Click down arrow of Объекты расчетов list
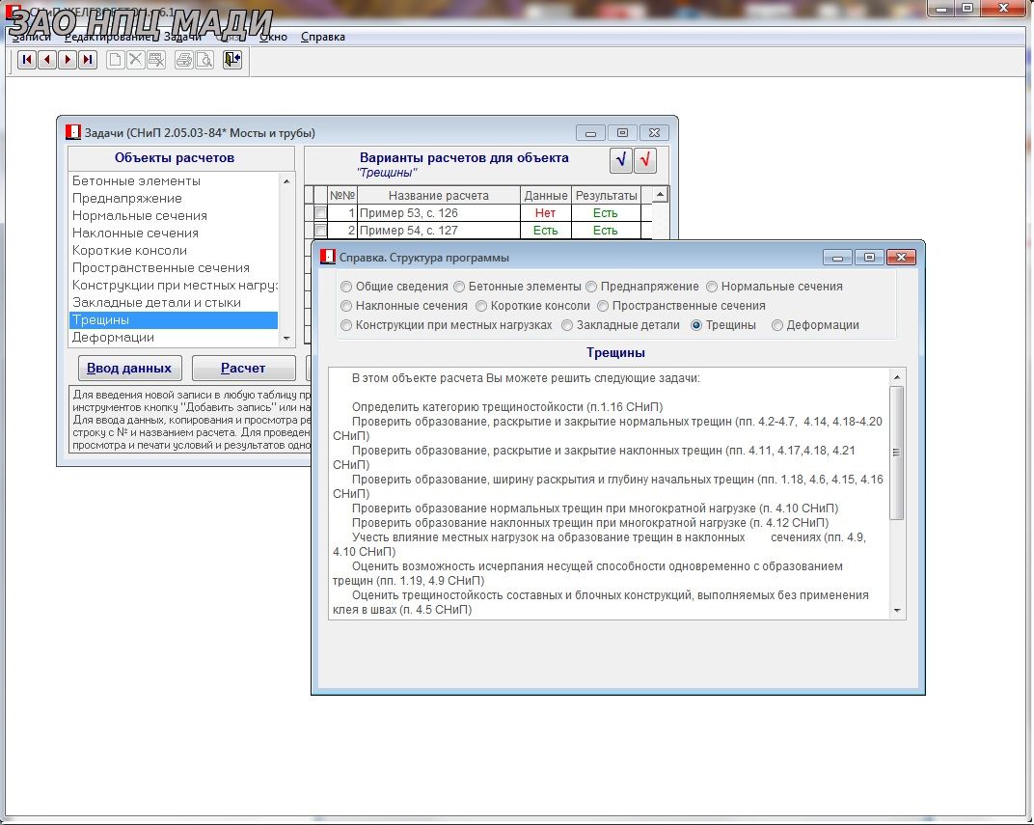 (286, 339)
